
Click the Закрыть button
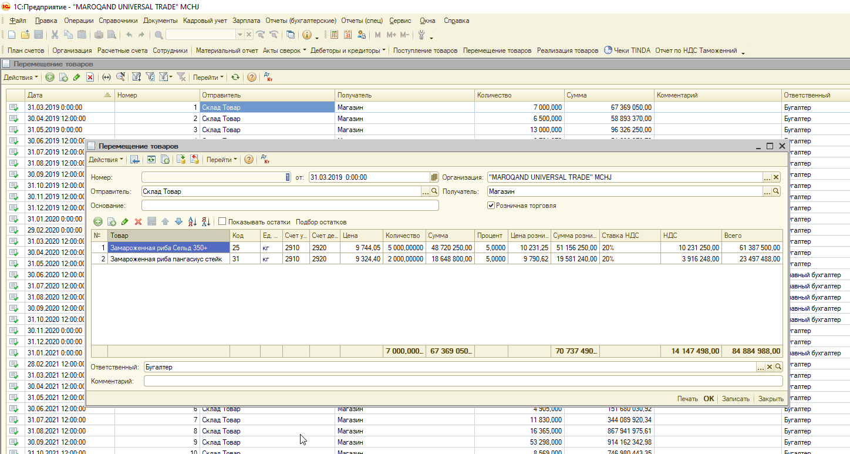tap(771, 398)
